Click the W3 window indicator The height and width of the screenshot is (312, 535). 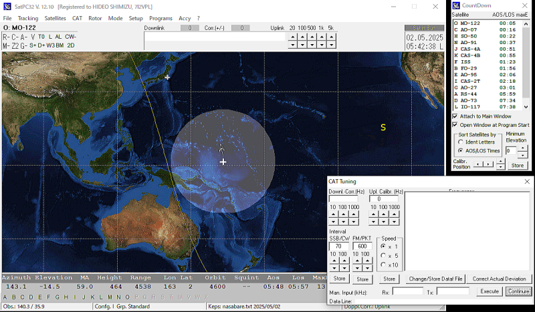pyautogui.click(x=50, y=45)
